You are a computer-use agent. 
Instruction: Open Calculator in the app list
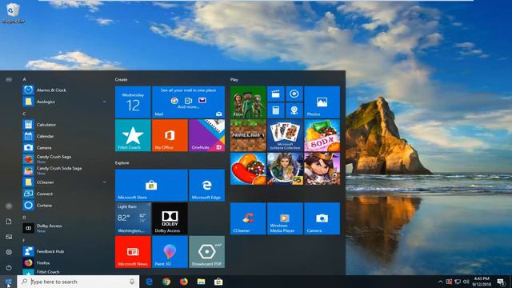tap(66, 125)
